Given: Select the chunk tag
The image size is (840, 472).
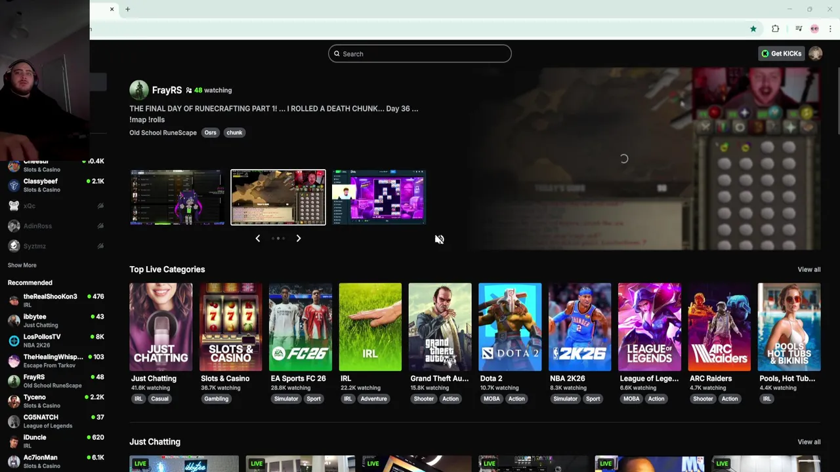Looking at the screenshot, I should (234, 132).
